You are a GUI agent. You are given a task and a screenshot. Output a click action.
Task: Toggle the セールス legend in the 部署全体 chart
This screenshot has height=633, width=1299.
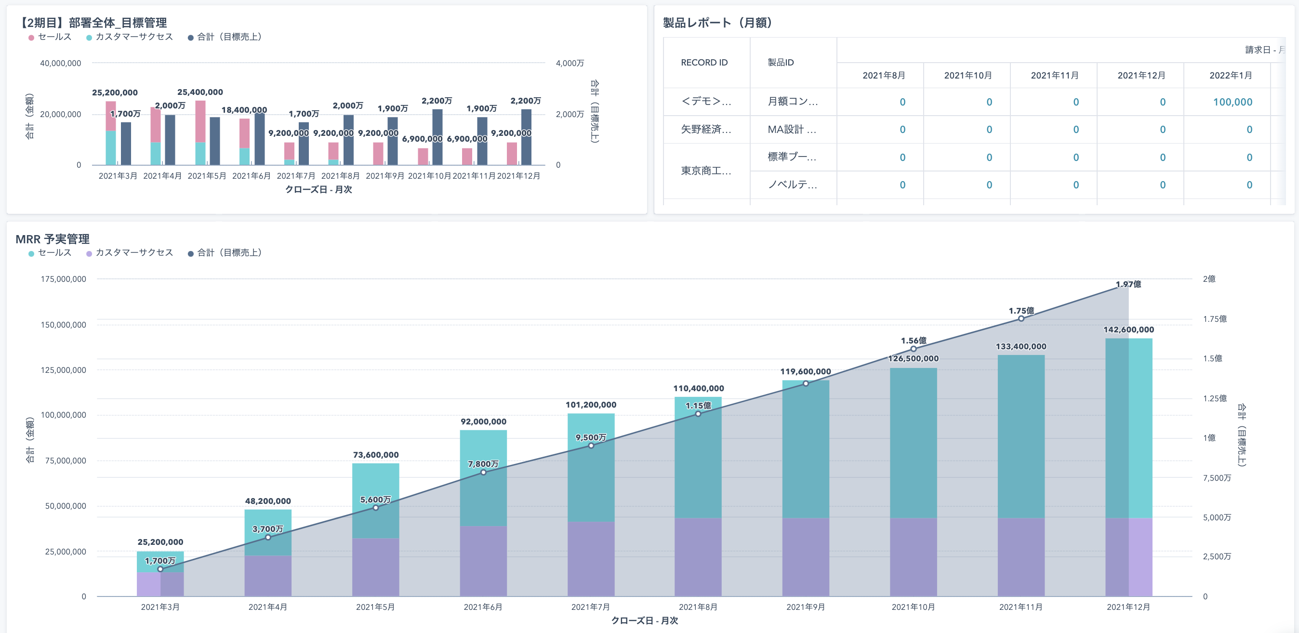click(x=50, y=37)
